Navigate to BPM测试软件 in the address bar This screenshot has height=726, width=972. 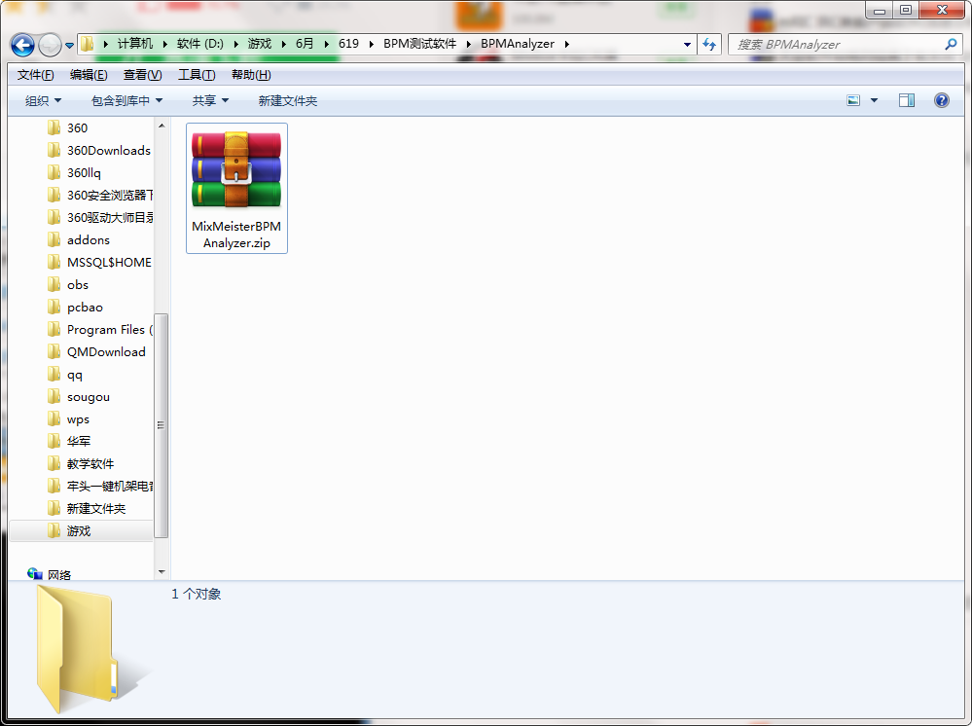click(419, 44)
